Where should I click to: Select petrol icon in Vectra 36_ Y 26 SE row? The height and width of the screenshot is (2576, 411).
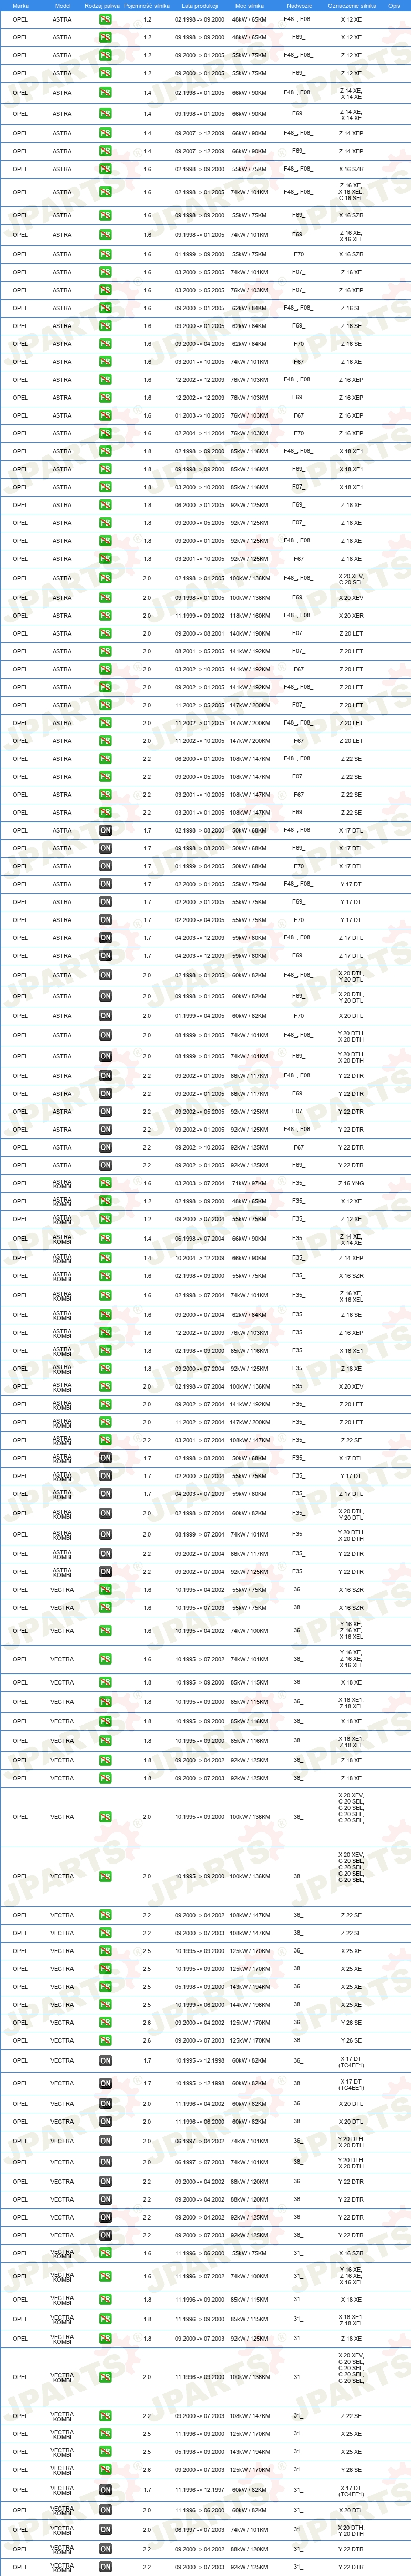coord(105,2023)
